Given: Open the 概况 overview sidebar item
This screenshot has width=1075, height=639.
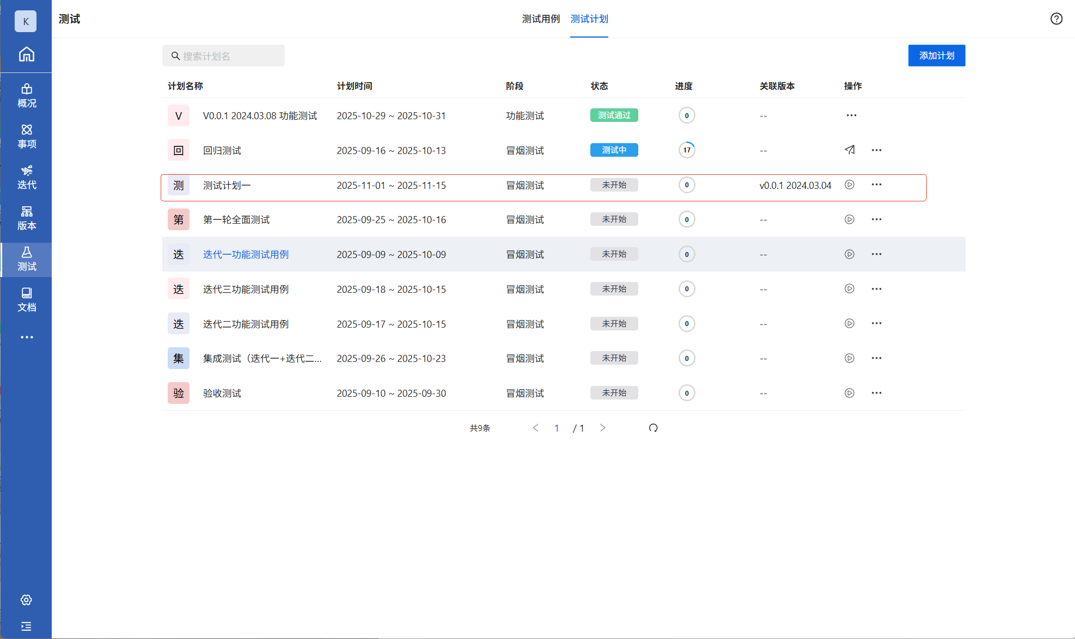Looking at the screenshot, I should (x=26, y=95).
